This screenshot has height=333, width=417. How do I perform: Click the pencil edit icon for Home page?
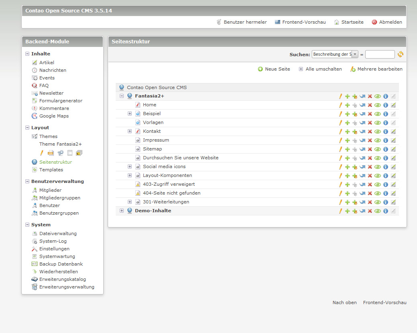click(340, 105)
